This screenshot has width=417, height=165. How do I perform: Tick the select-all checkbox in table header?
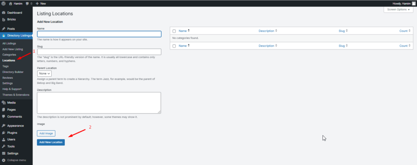pyautogui.click(x=174, y=31)
